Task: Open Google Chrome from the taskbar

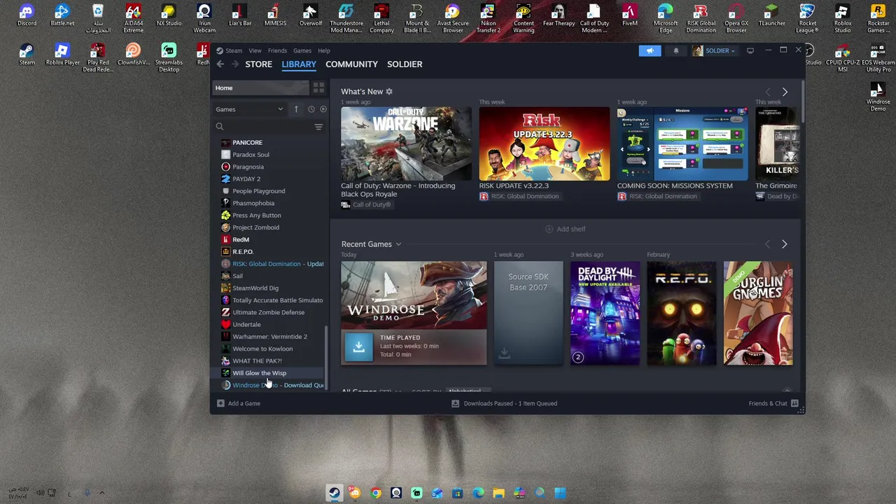Action: pos(376,493)
